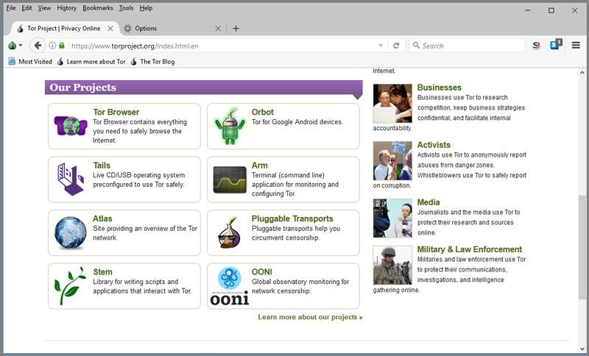This screenshot has height=356, width=589.
Task: Click the scrollbar down arrow
Action: [582, 349]
